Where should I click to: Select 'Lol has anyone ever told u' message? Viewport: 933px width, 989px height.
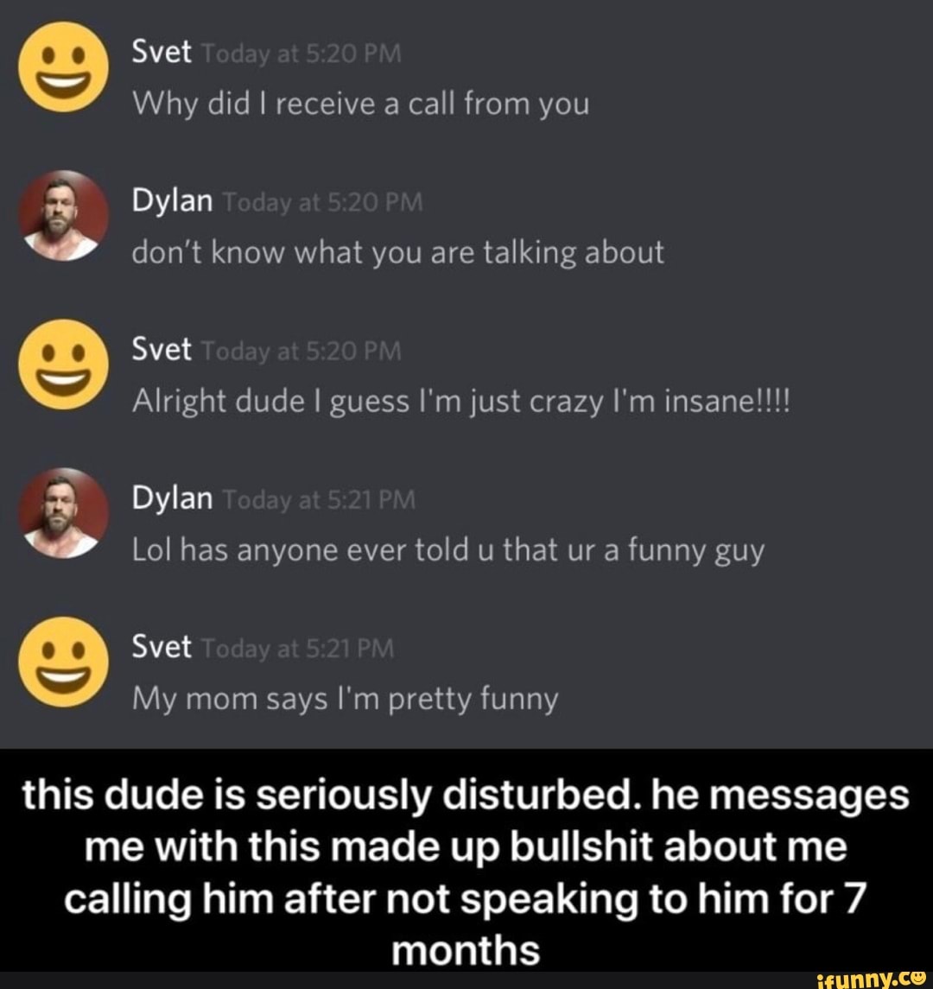click(447, 550)
